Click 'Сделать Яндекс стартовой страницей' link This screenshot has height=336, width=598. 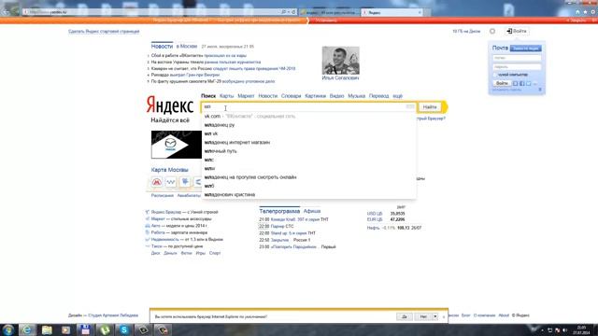[x=104, y=31]
